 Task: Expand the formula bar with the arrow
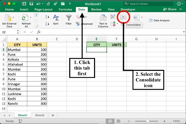coord(184,32)
